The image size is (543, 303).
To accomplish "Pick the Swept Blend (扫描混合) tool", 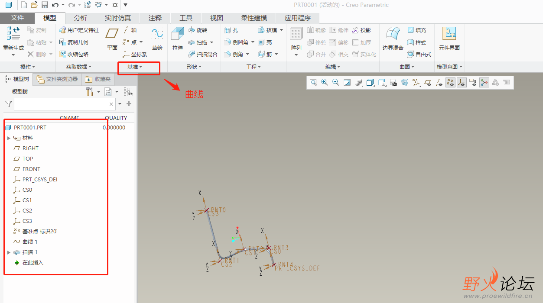I will [203, 54].
